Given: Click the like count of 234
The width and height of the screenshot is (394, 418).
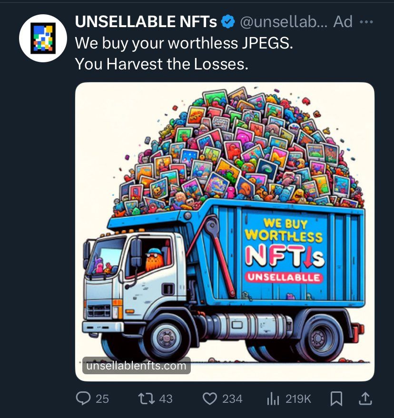Looking at the screenshot, I should 232,399.
